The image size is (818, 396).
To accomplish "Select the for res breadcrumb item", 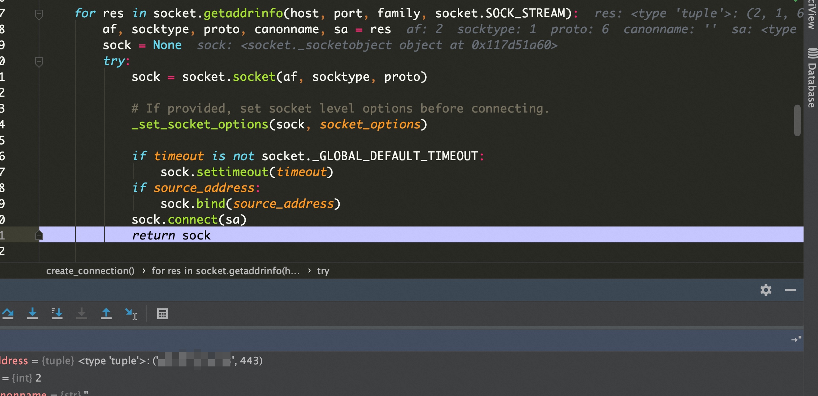I will point(225,271).
